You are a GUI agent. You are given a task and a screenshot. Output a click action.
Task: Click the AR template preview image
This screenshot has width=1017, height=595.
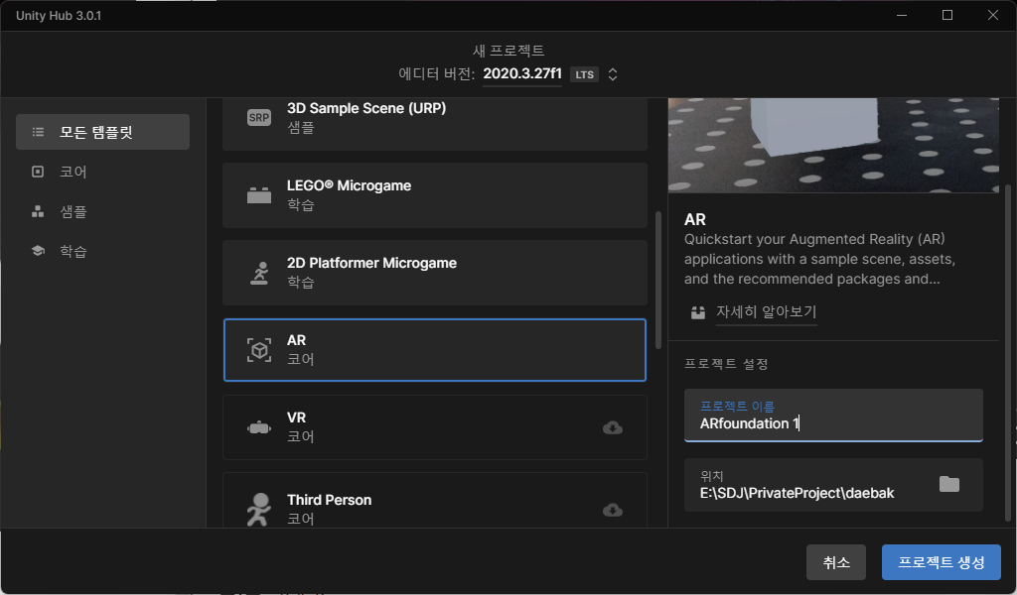(833, 145)
